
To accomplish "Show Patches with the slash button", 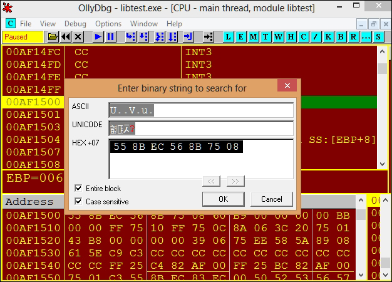I will click(316, 37).
